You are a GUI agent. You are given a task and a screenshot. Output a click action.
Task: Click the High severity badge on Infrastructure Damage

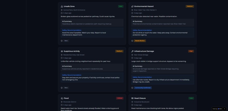(191, 51)
